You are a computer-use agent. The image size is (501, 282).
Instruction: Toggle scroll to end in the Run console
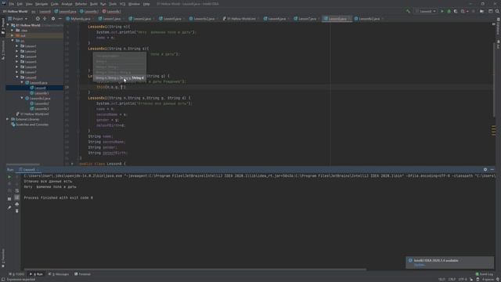(x=17, y=197)
